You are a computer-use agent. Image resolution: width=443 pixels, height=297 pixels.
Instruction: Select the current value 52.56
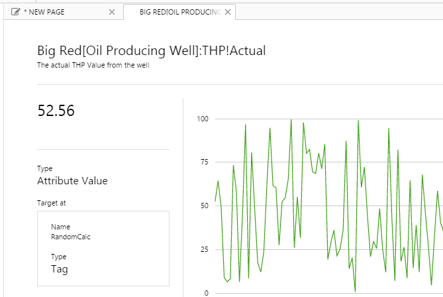[x=56, y=111]
